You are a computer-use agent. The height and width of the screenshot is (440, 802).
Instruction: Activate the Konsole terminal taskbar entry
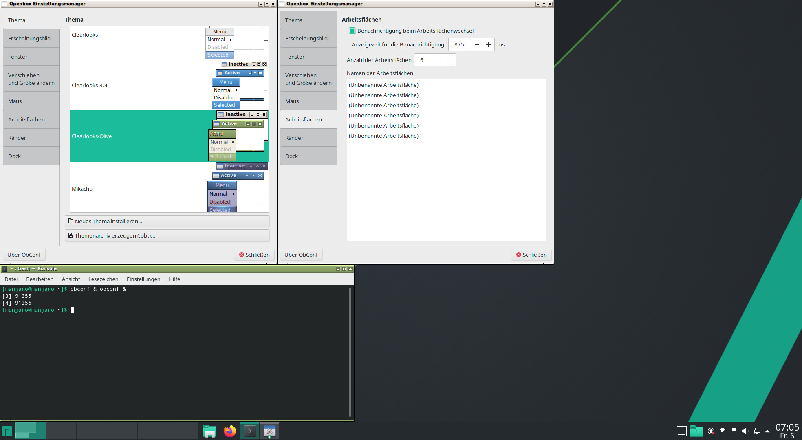[249, 431]
